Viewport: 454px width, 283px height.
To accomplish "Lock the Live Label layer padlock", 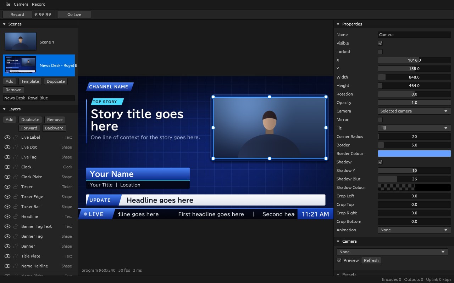I will 15,137.
